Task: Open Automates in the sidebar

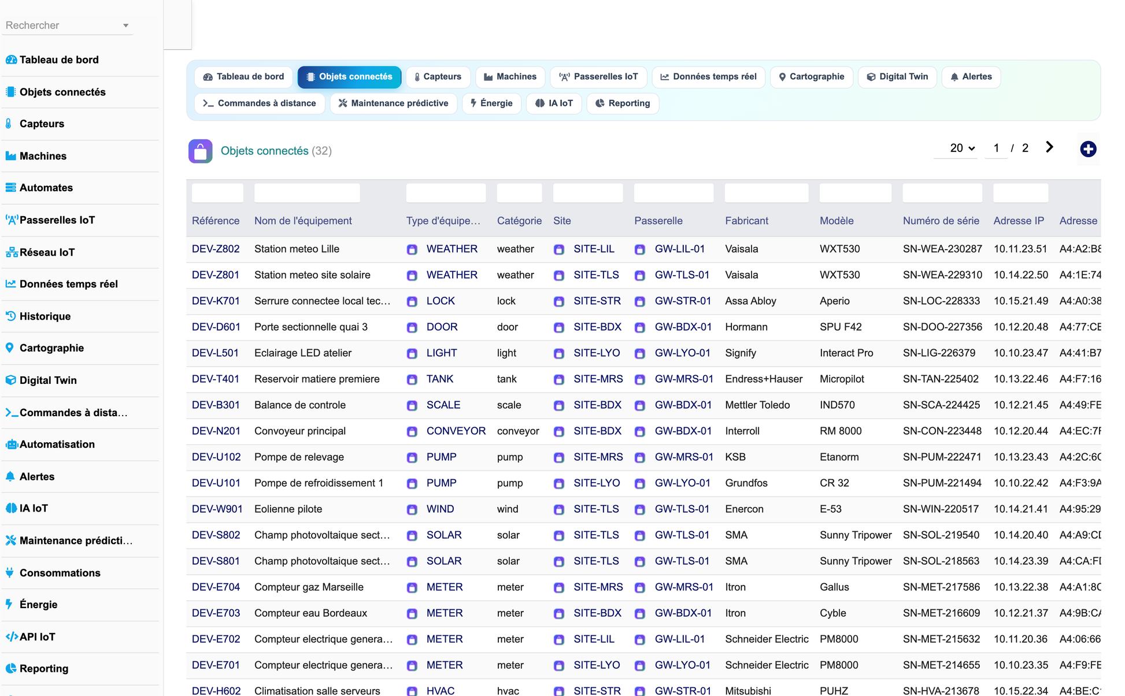Action: pyautogui.click(x=46, y=188)
